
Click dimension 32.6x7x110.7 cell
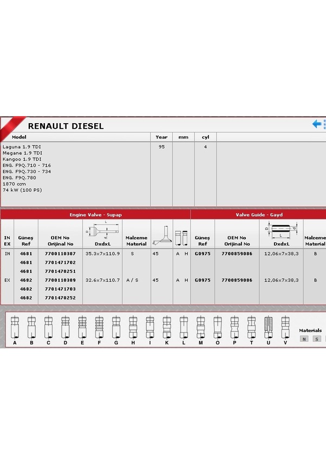pos(102,280)
